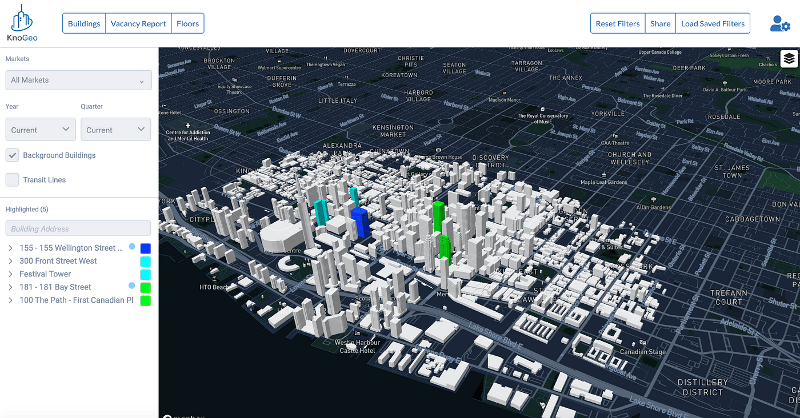This screenshot has width=800, height=418.
Task: Click the HTO Beach map label
Action: 214,287
